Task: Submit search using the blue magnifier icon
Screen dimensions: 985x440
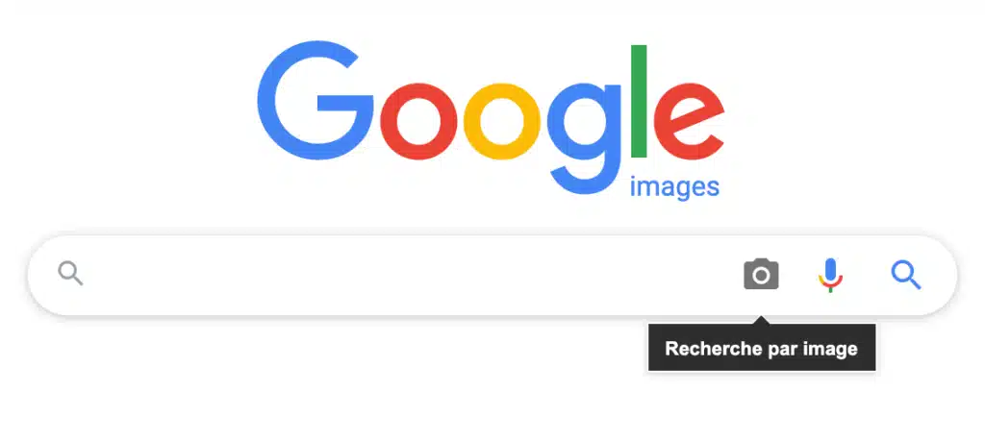Action: point(906,275)
